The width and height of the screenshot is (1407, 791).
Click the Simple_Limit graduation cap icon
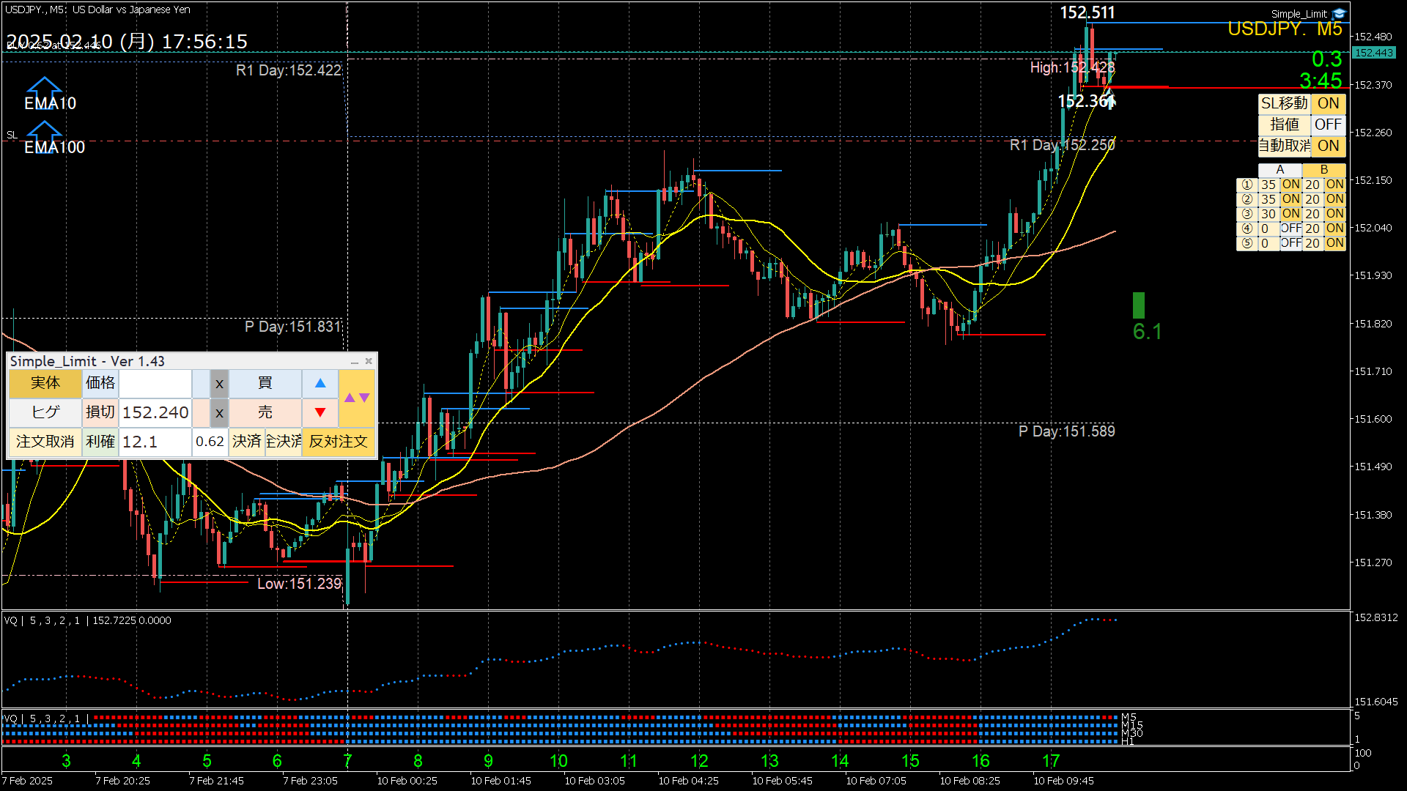pos(1340,13)
